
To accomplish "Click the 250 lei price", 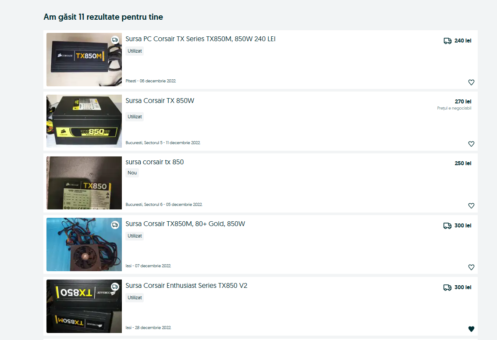I will point(463,163).
